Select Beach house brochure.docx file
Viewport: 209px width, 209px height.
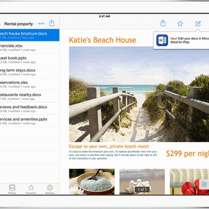[x=30, y=35]
